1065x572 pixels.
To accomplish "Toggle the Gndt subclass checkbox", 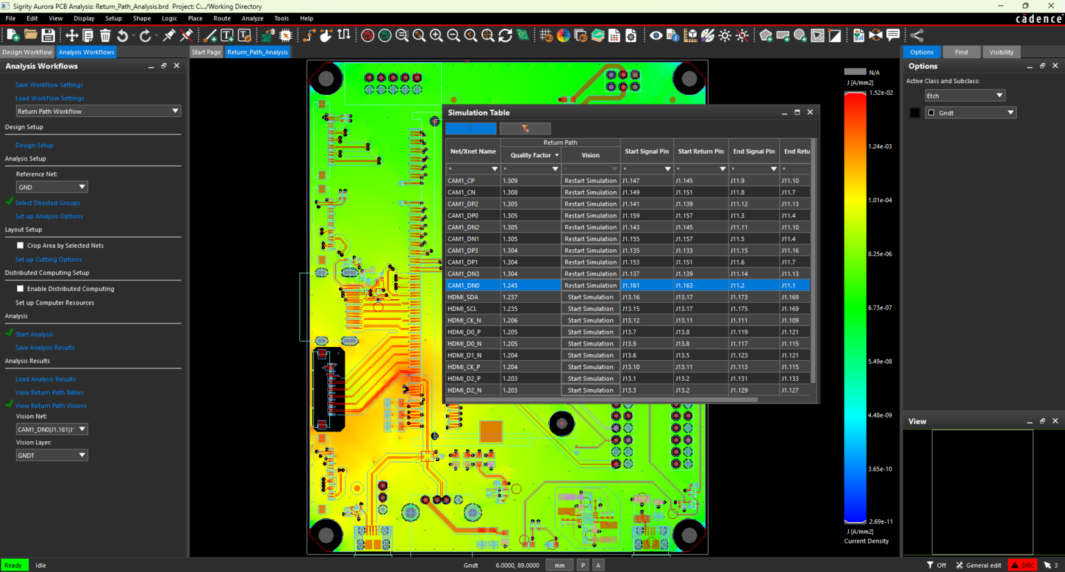I will pyautogui.click(x=931, y=113).
